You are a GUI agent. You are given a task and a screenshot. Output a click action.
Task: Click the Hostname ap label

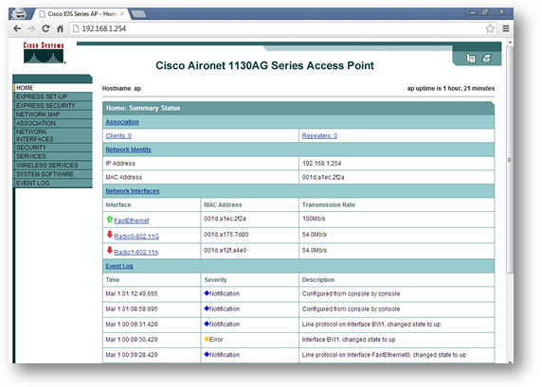click(121, 88)
